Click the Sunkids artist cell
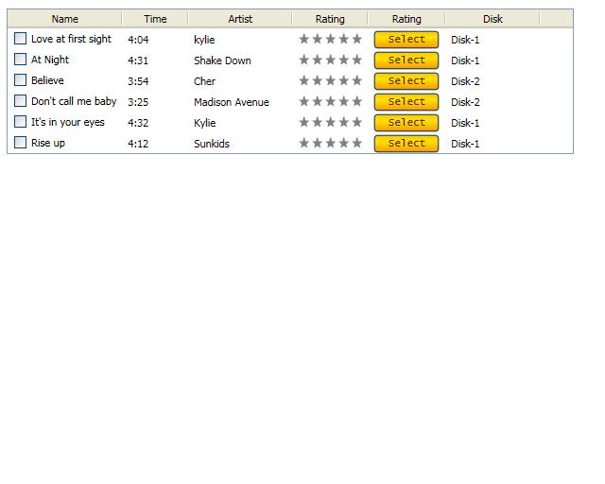This screenshot has width=605, height=484. pyautogui.click(x=212, y=144)
